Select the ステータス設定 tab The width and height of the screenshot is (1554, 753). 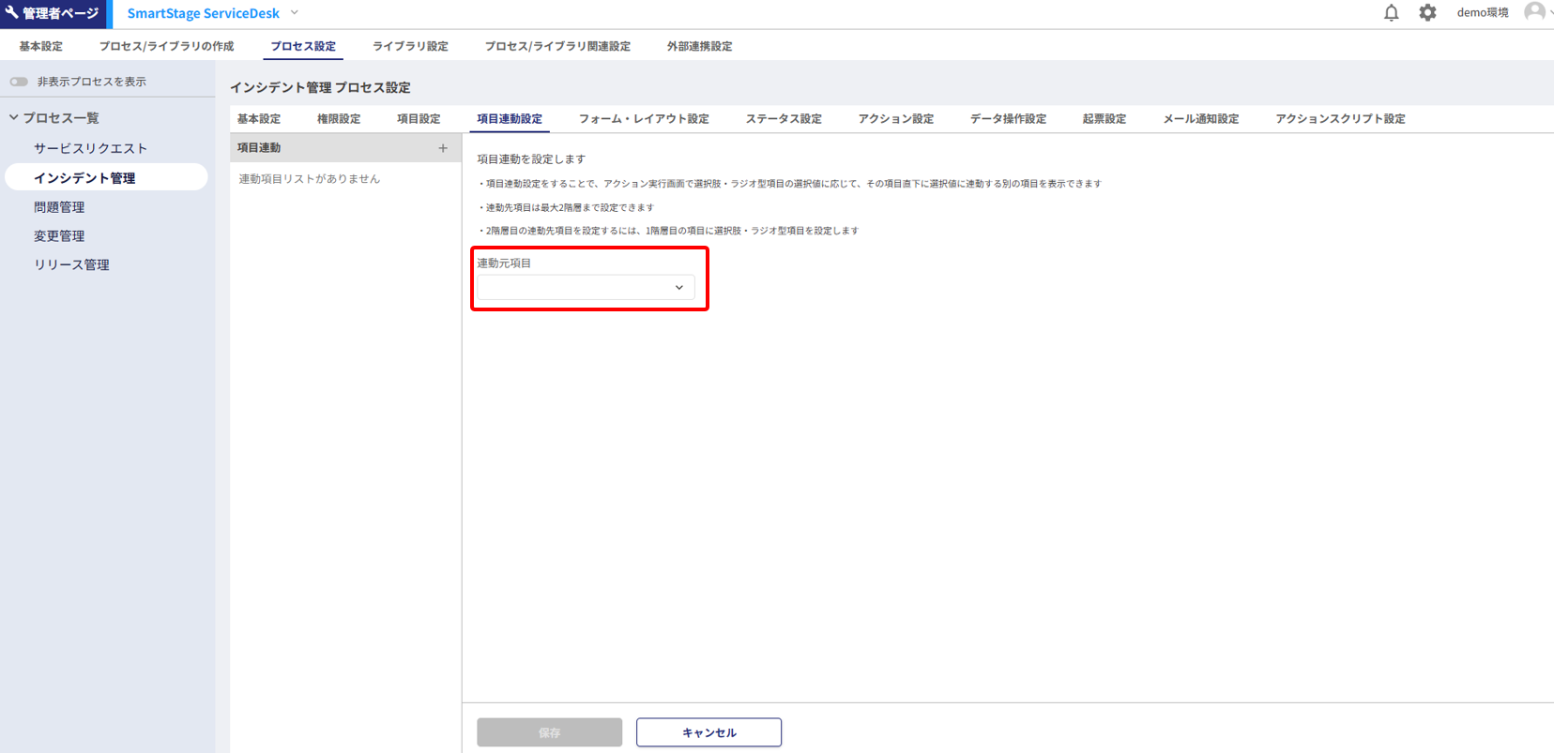pyautogui.click(x=784, y=119)
